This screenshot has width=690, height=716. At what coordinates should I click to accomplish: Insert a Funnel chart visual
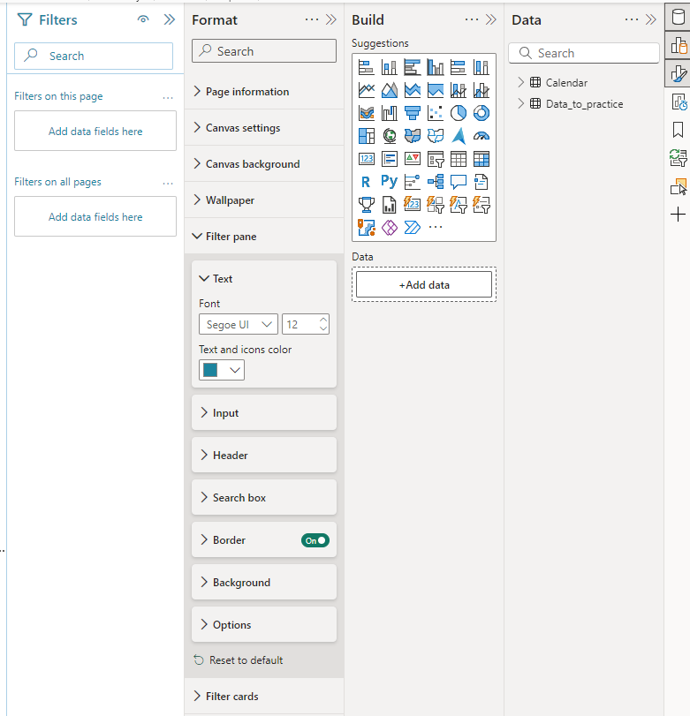tap(413, 113)
